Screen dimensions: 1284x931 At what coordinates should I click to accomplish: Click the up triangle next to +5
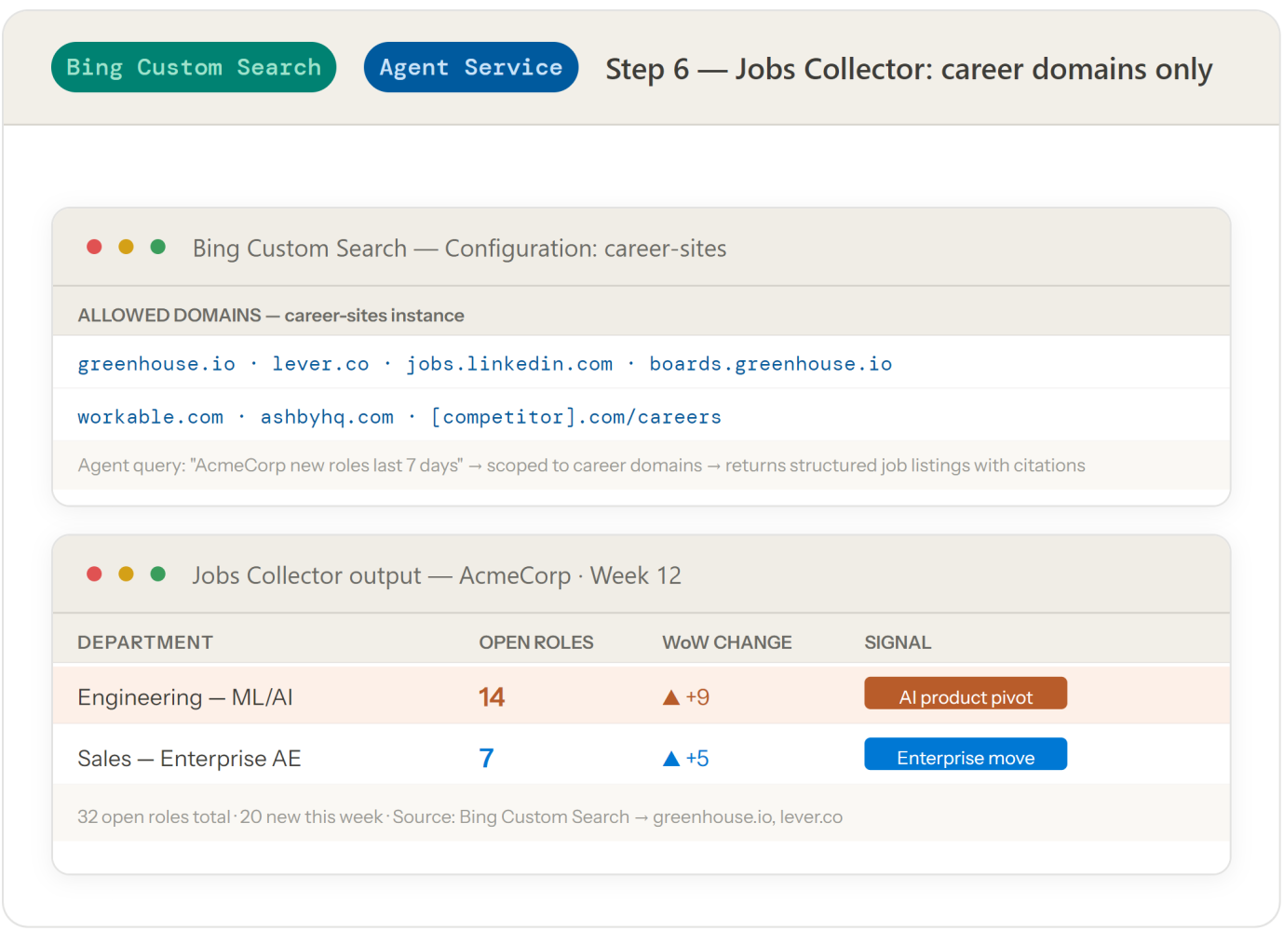pos(670,759)
